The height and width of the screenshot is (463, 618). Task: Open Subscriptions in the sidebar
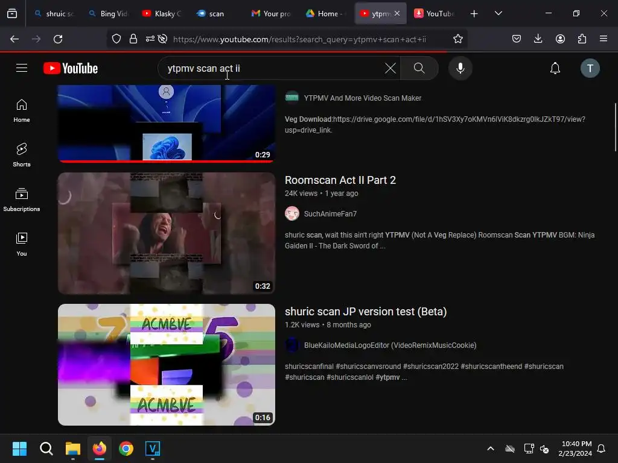pos(22,200)
